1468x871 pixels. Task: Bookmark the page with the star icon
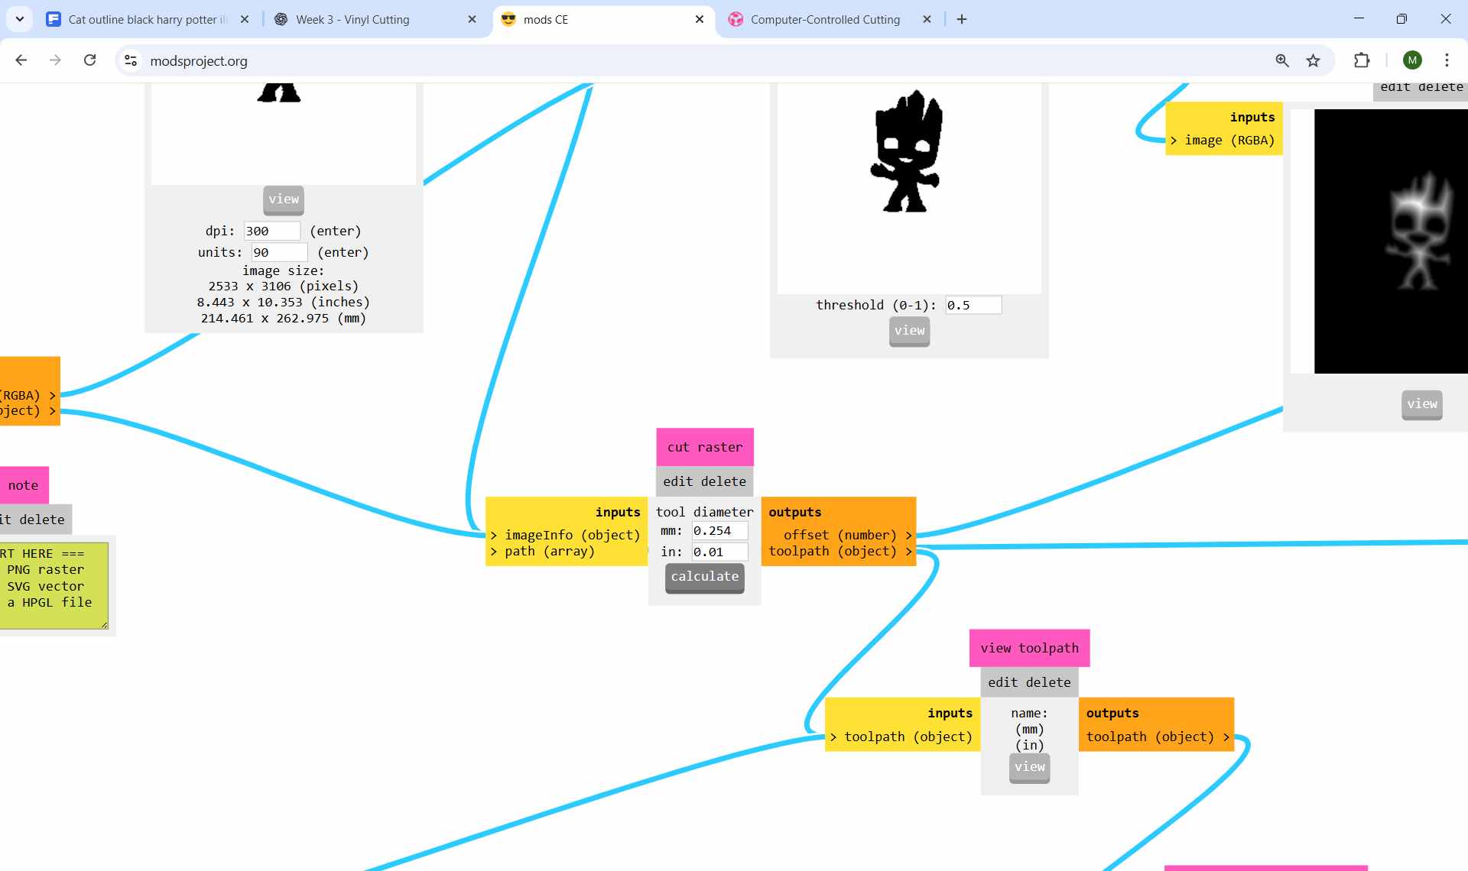tap(1314, 60)
